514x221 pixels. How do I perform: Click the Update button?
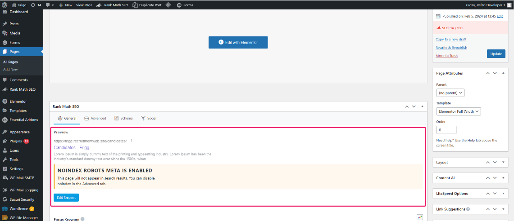[496, 53]
